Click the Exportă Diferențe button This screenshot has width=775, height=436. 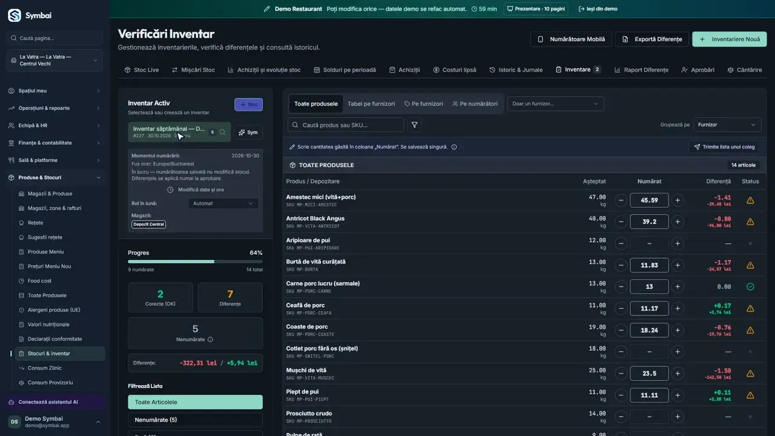[652, 39]
